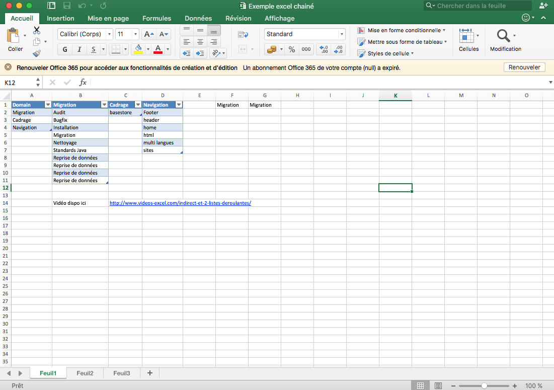Click the share add-person icon
554x390 pixels.
pyautogui.click(x=543, y=6)
